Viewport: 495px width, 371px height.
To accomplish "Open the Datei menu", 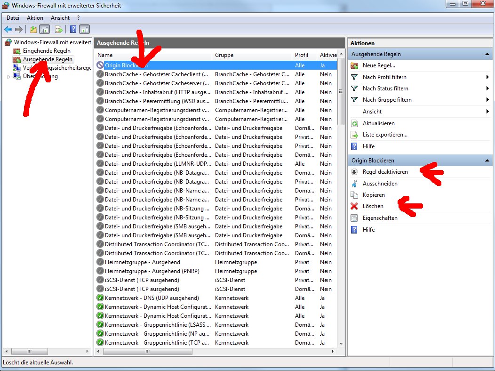I will (x=13, y=18).
